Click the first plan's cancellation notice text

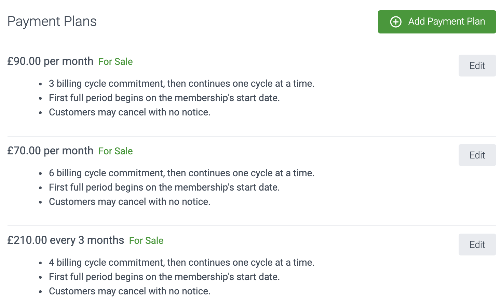(130, 112)
